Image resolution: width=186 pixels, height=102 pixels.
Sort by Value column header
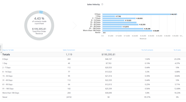point(108,50)
